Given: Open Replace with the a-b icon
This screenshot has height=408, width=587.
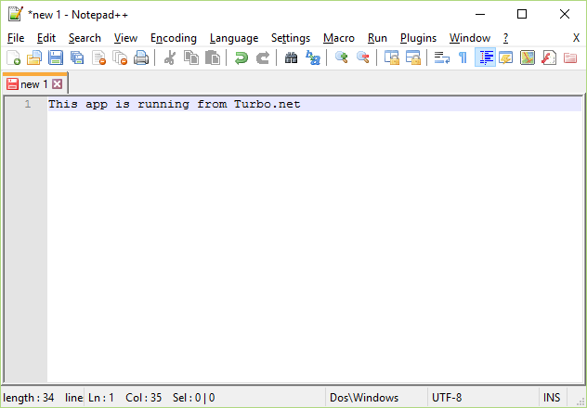Looking at the screenshot, I should click(313, 57).
